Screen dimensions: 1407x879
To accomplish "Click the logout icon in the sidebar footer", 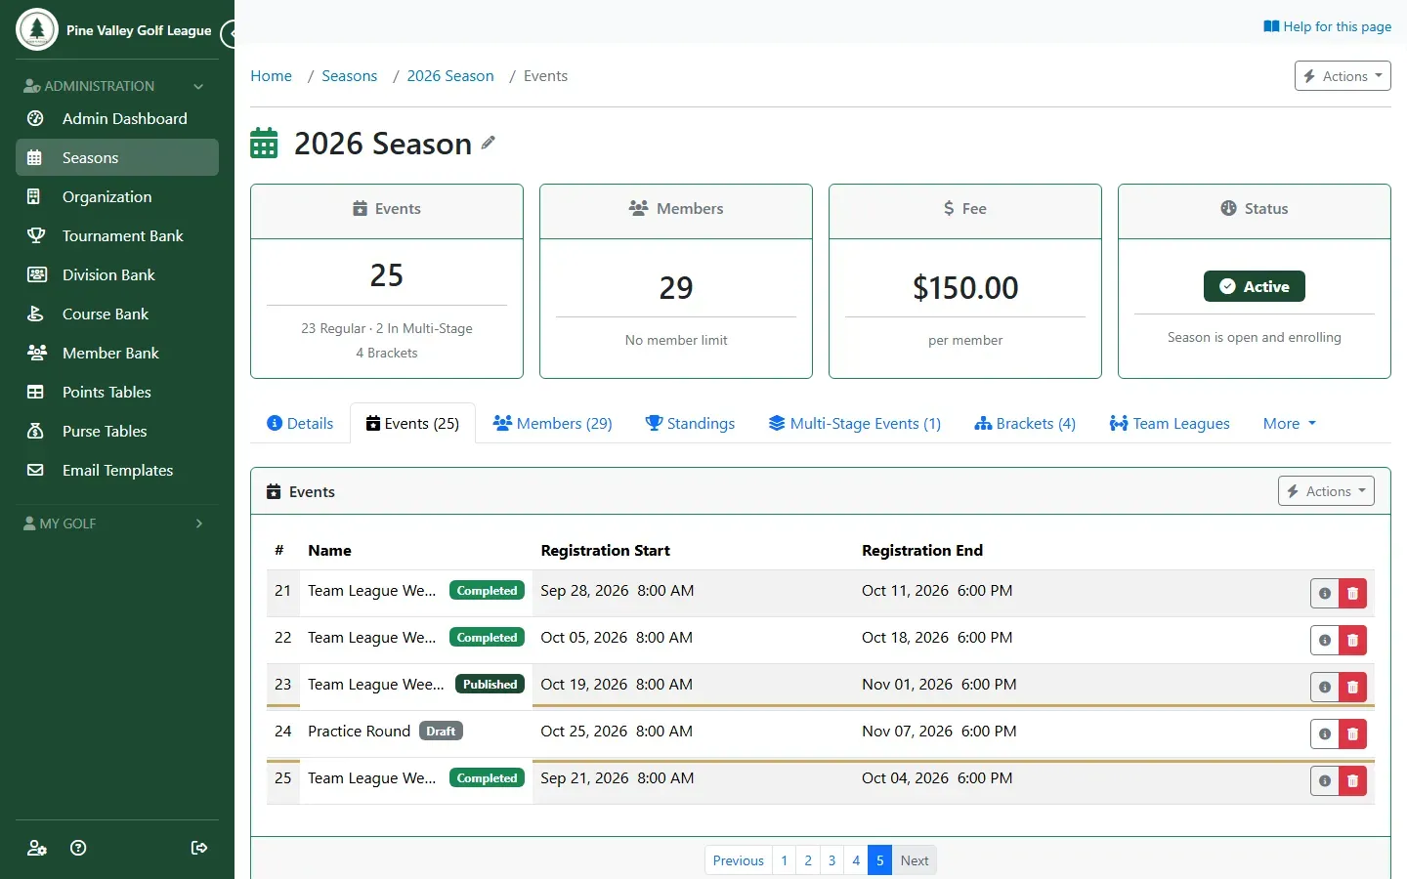I will point(199,848).
